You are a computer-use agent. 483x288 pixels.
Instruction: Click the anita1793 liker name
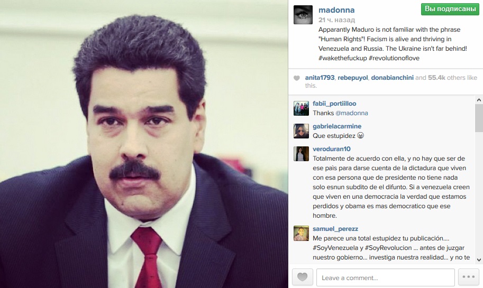pyautogui.click(x=320, y=78)
